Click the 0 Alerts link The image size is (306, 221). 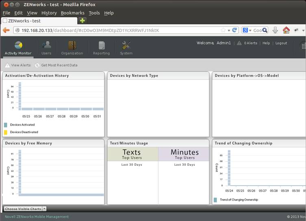[251, 43]
